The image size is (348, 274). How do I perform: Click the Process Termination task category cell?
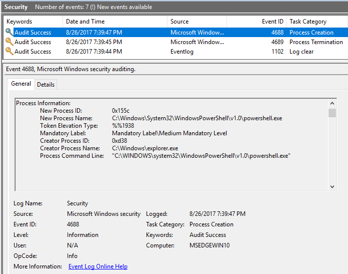click(316, 42)
